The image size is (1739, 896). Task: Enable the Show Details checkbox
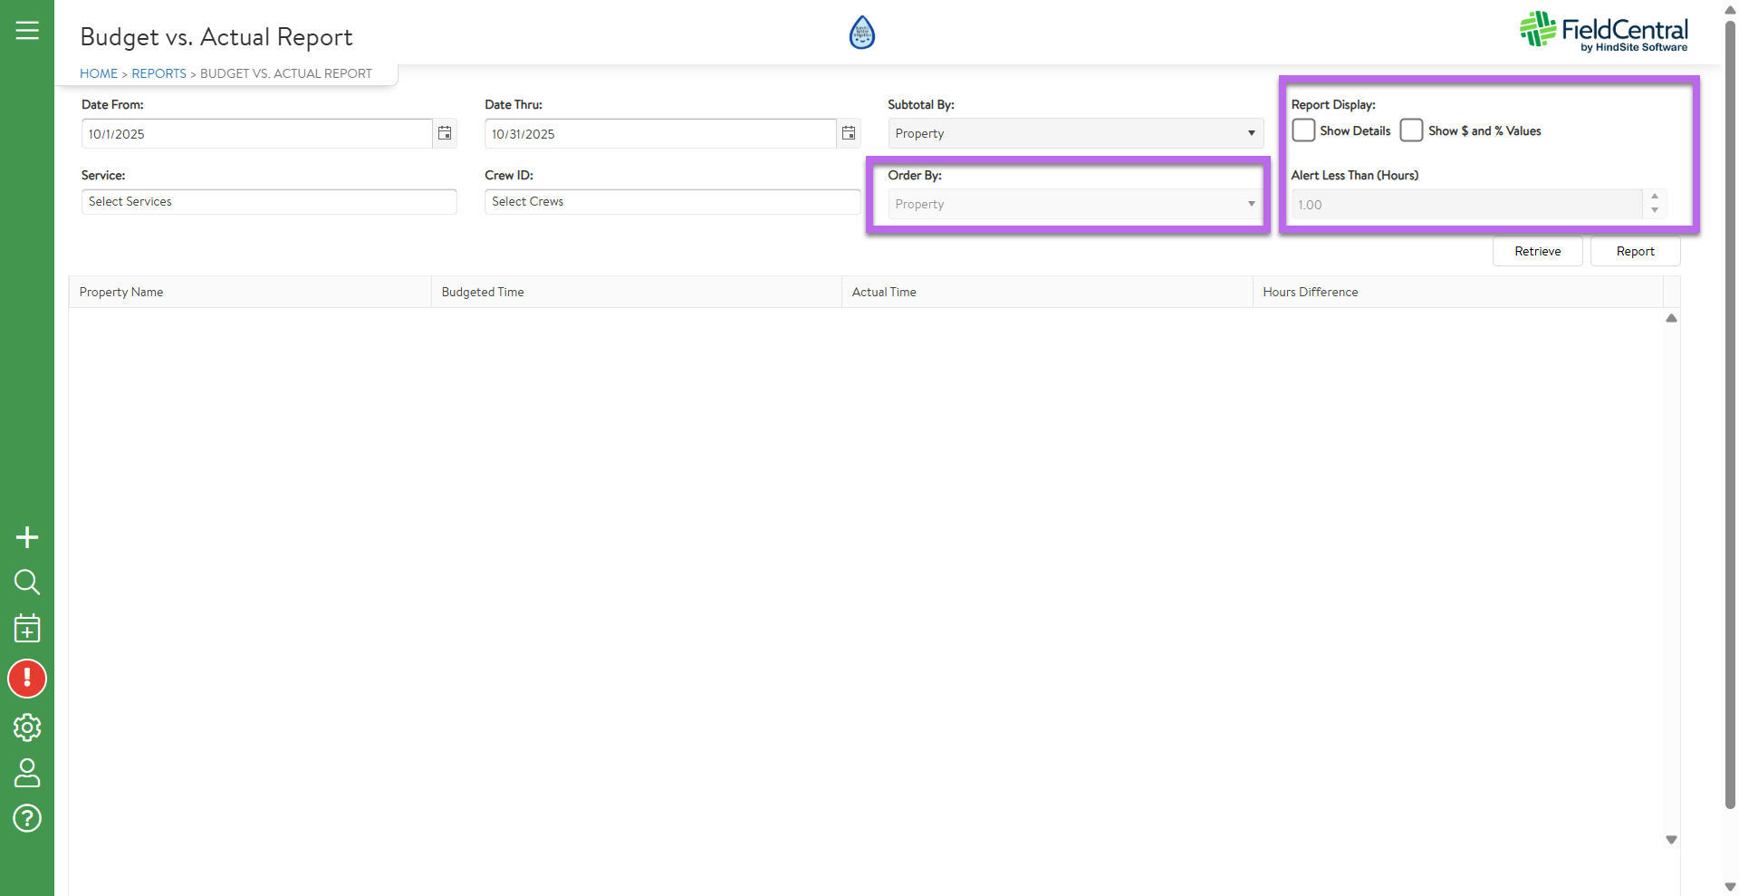pos(1303,130)
